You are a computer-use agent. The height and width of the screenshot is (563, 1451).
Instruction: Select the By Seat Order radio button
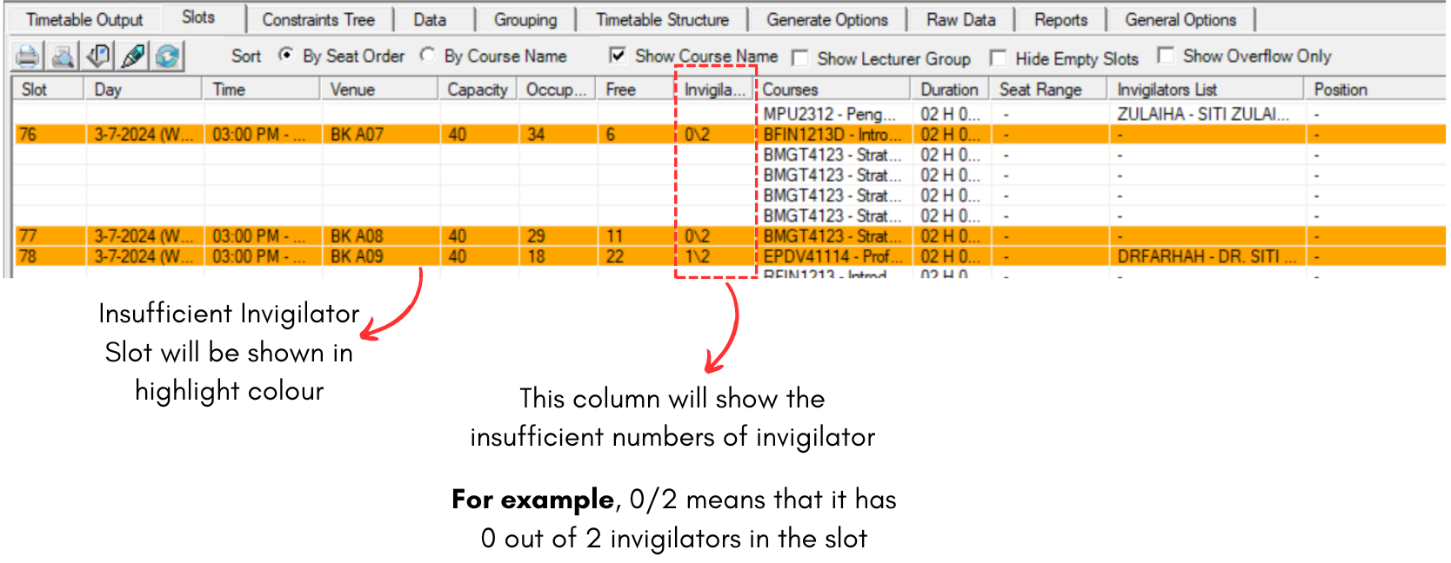point(286,56)
